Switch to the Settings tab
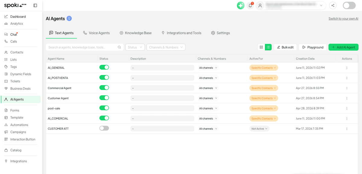The height and width of the screenshot is (174, 362). pyautogui.click(x=221, y=33)
